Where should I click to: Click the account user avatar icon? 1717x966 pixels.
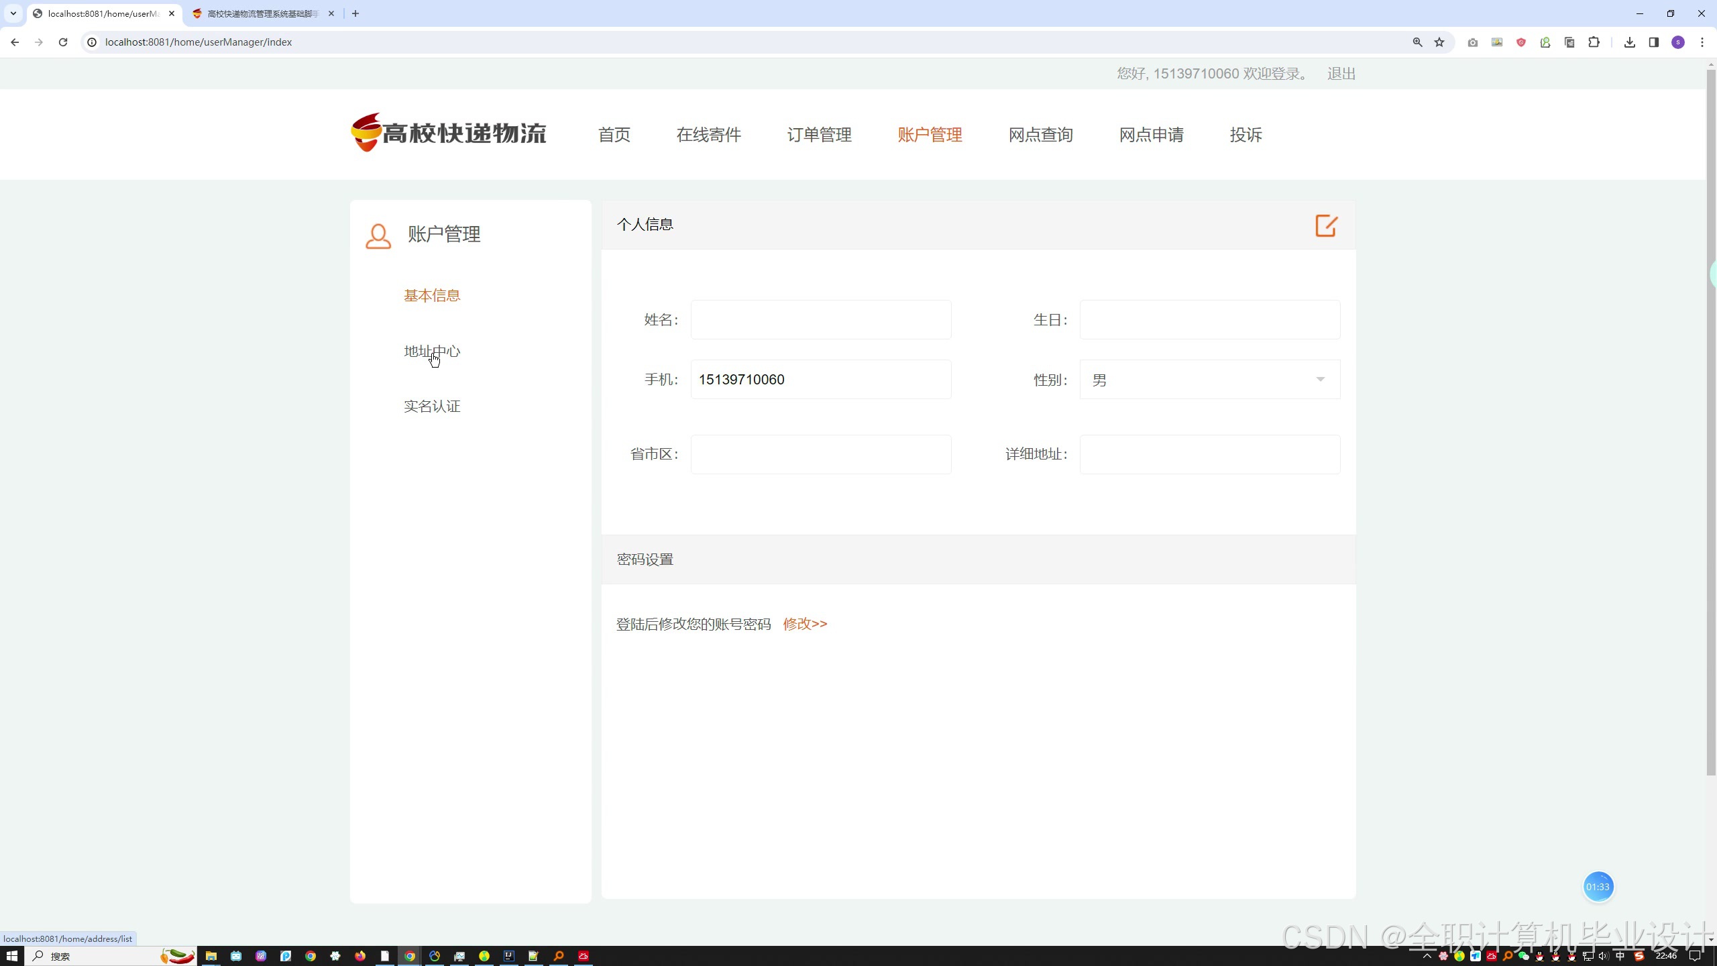point(378,236)
